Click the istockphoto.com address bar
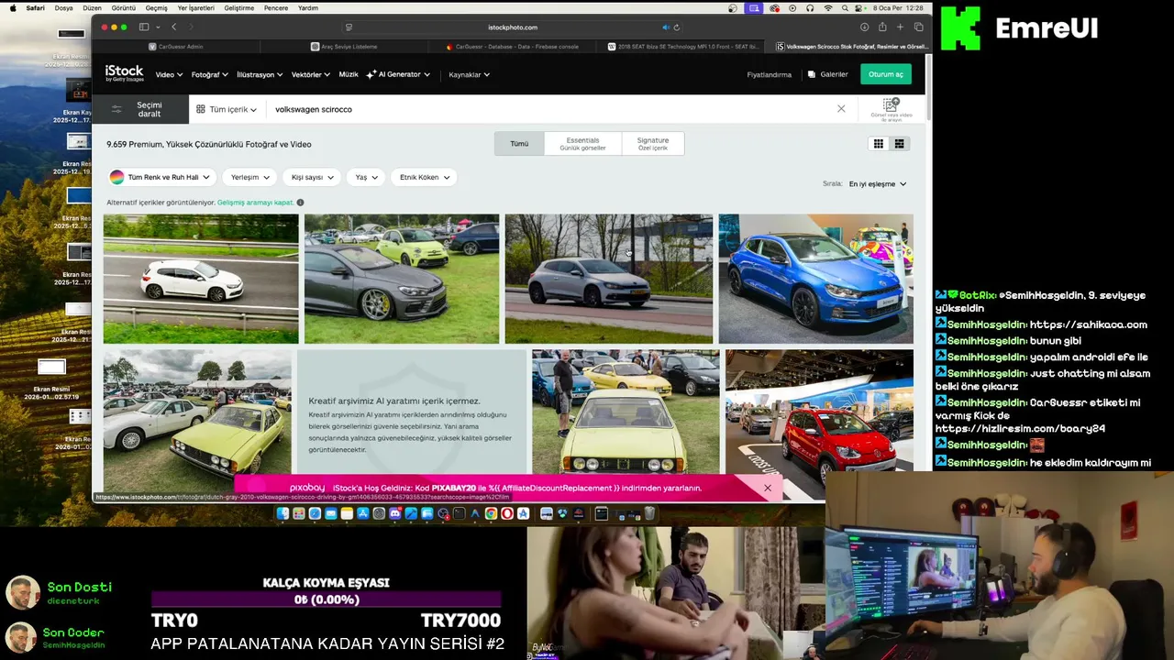Screen dimensions: 1174x660 pos(512,27)
